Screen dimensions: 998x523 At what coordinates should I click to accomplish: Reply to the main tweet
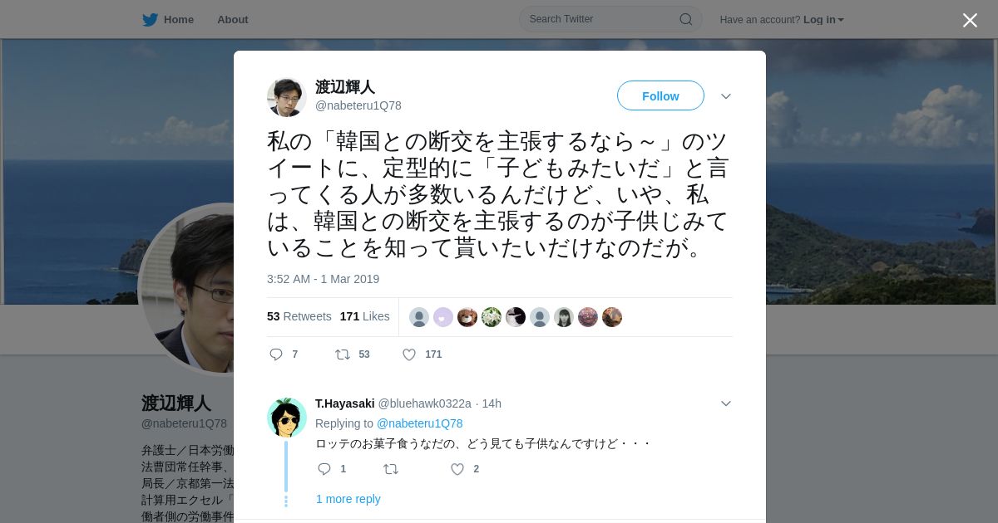[x=276, y=354]
